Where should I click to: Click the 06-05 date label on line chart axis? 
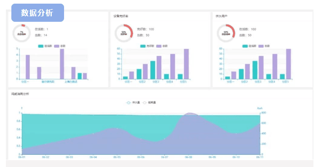click(x=117, y=157)
